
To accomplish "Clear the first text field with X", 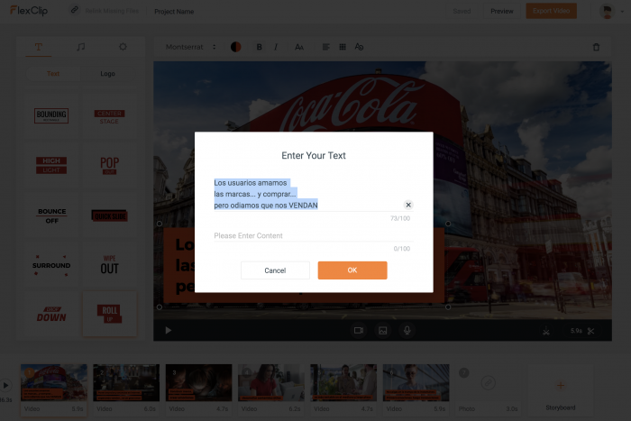I will tap(408, 205).
